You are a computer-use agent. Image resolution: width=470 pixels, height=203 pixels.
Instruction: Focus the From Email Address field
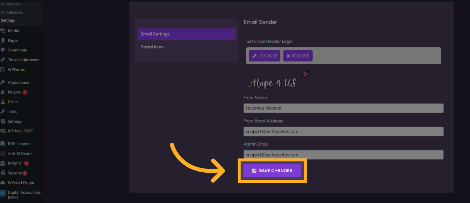343,131
